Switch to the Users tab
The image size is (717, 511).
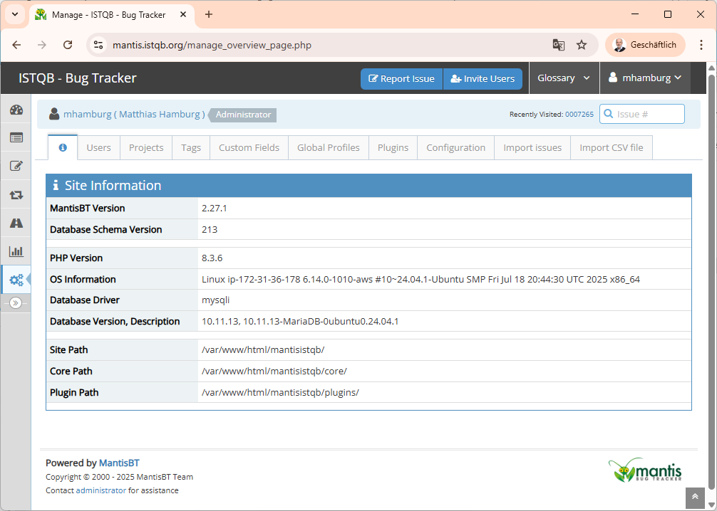coord(99,147)
